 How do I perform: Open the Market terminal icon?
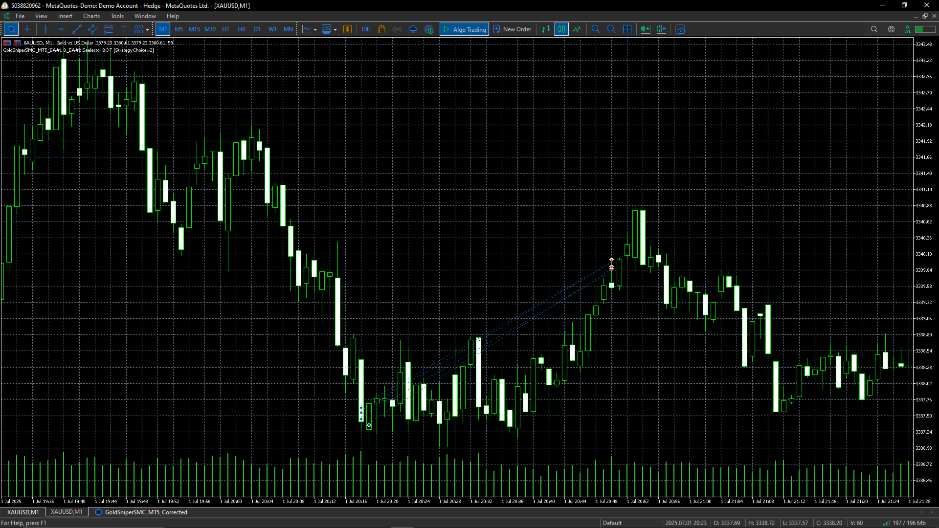coord(381,29)
